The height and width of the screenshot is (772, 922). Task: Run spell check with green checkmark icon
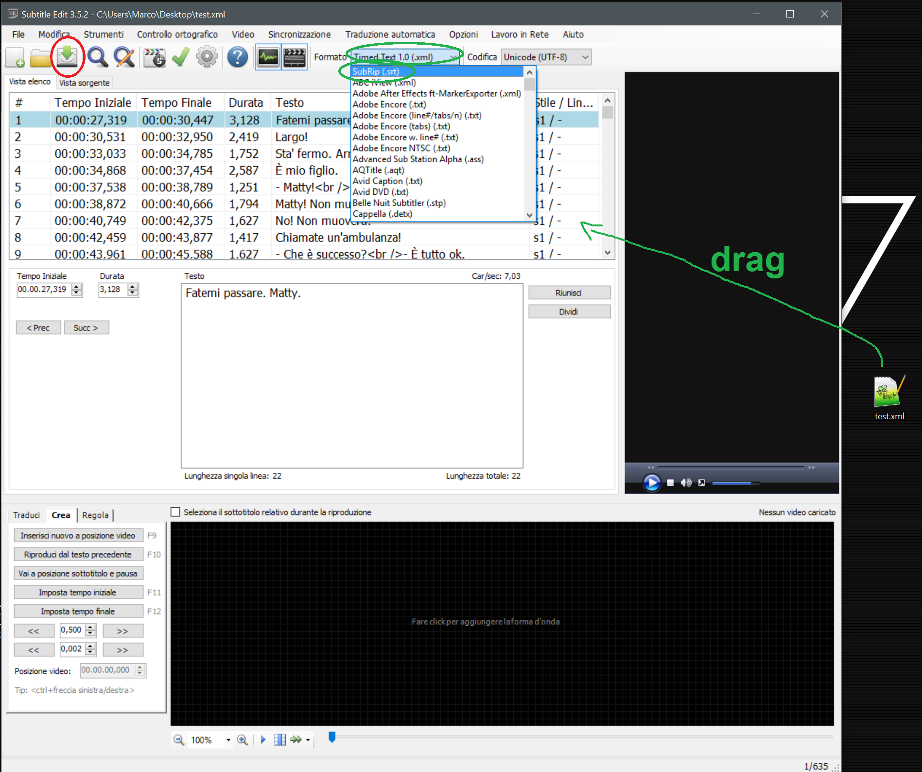[x=181, y=57]
